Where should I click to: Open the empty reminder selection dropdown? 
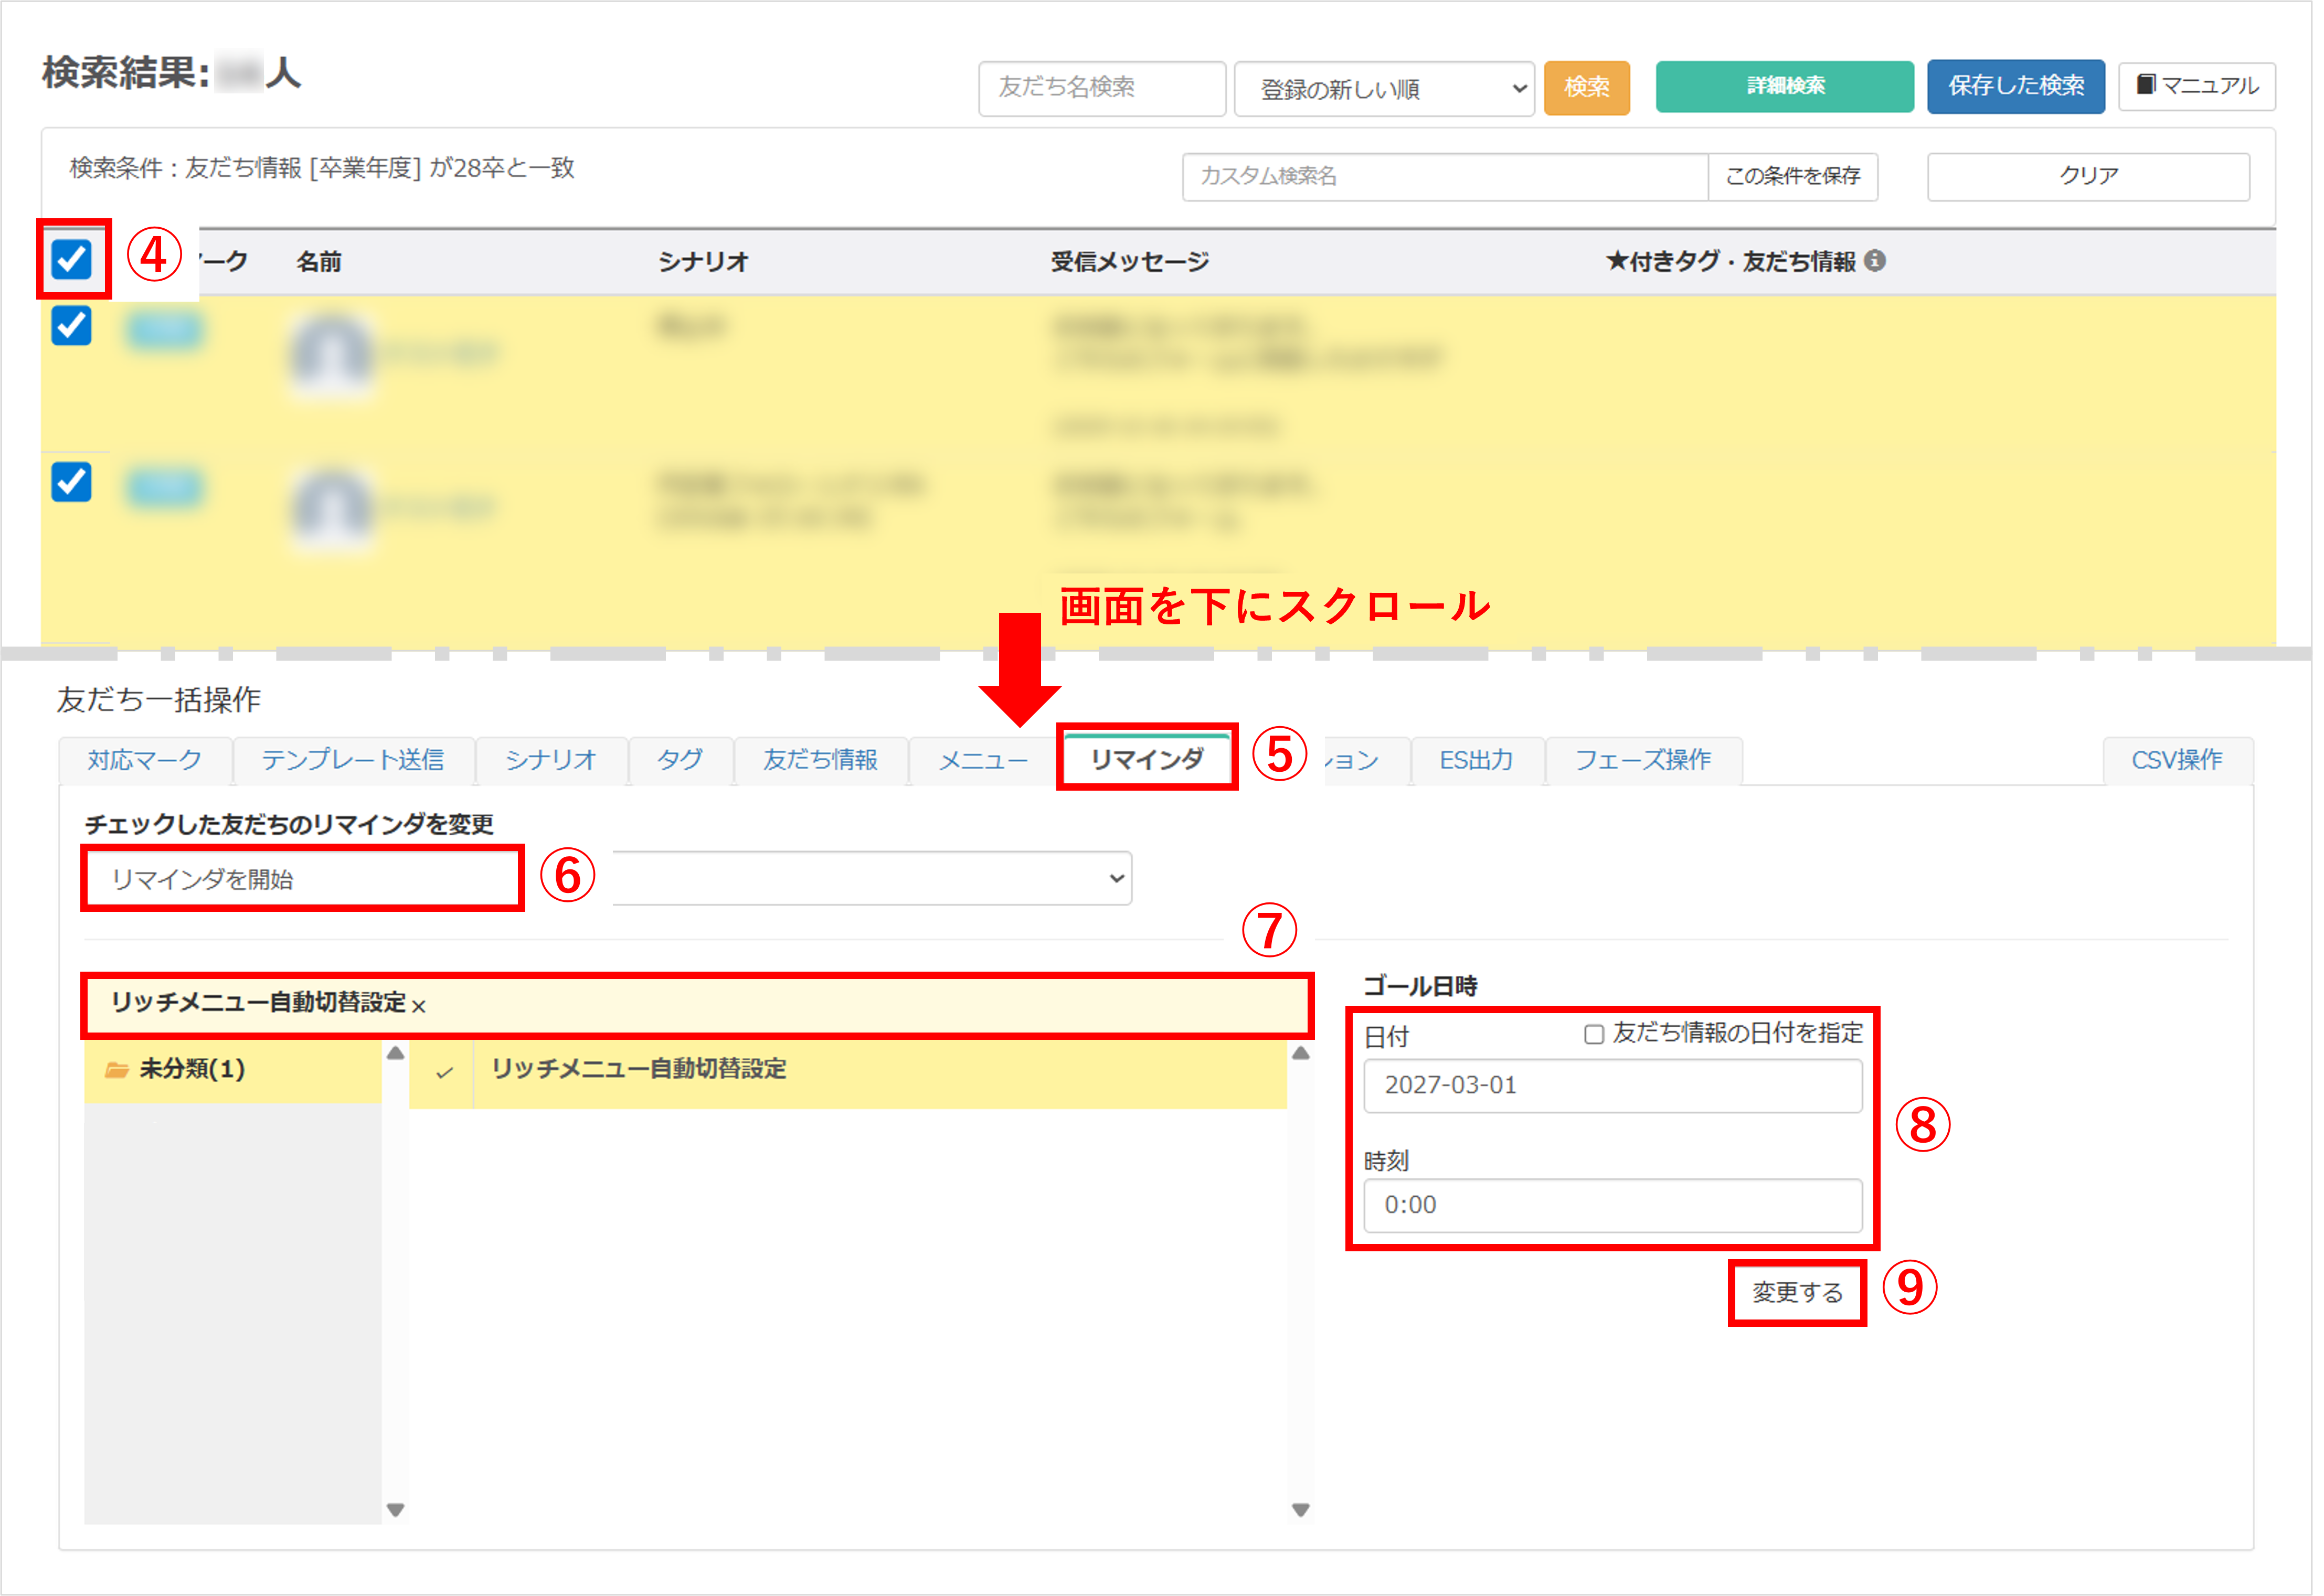(x=870, y=878)
